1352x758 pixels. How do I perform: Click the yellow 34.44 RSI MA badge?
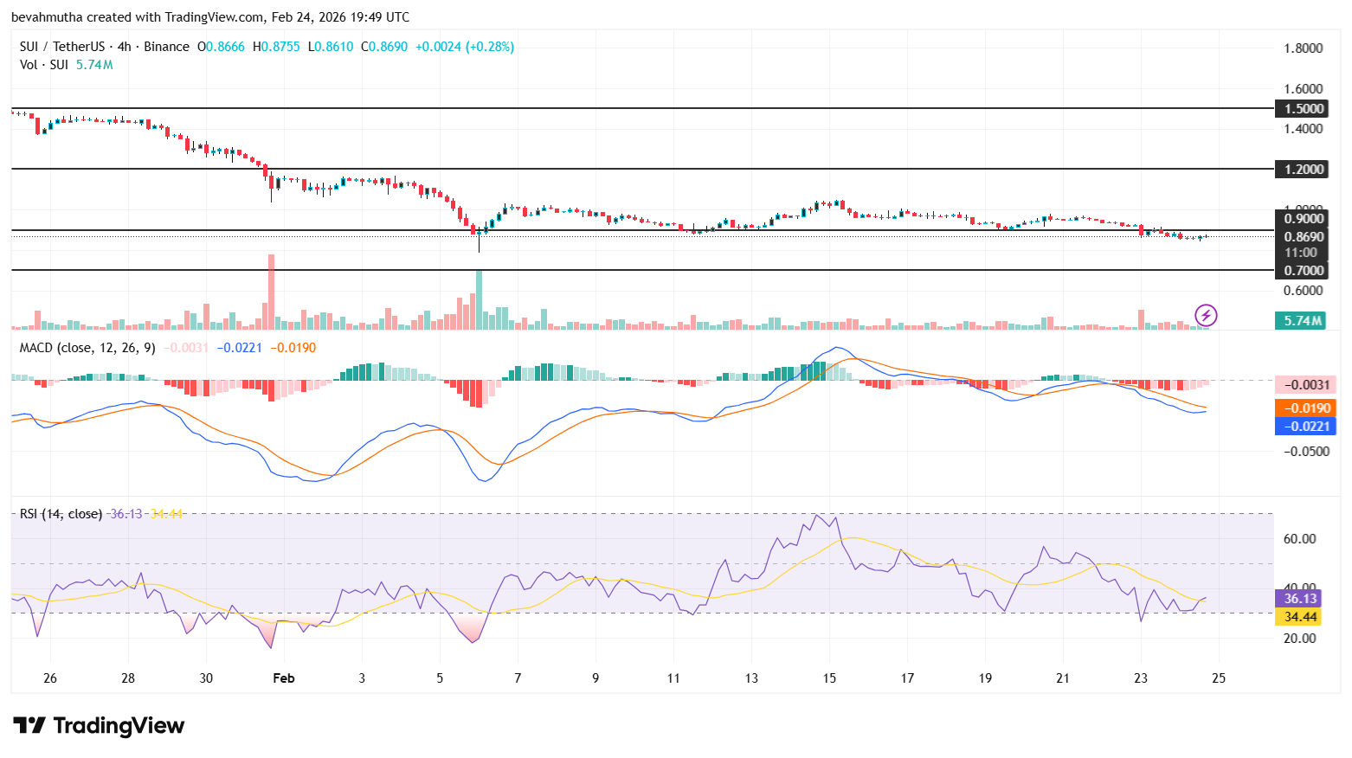pyautogui.click(x=1297, y=617)
